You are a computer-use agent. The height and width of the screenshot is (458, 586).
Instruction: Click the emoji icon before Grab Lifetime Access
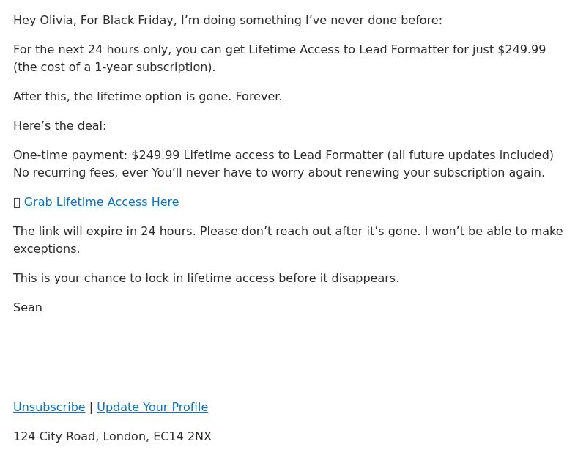pyautogui.click(x=17, y=203)
